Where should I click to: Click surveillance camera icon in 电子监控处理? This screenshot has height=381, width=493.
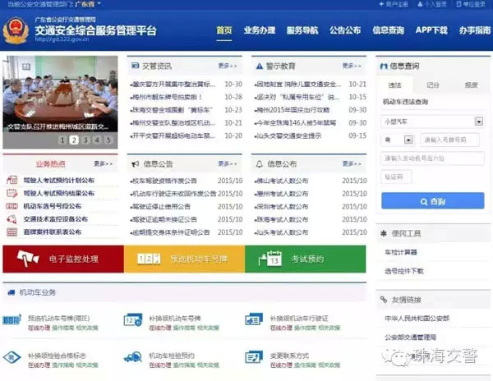coord(28,259)
